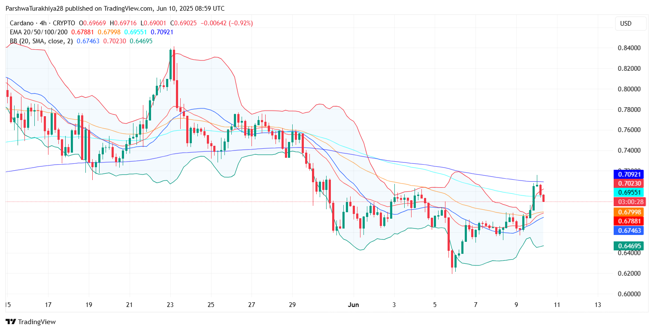The image size is (654, 331).
Task: Click the Jun marker on the time axis
Action: [353, 305]
